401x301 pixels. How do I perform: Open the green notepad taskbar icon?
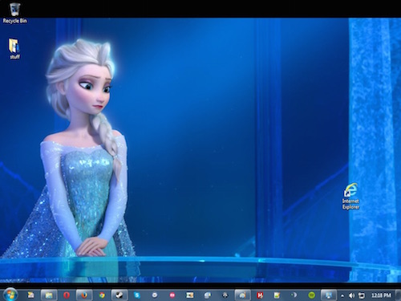point(277,295)
